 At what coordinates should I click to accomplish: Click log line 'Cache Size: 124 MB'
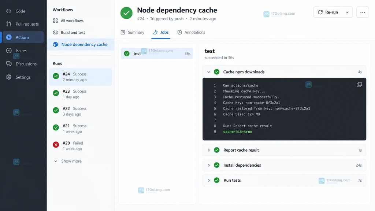[241, 114]
